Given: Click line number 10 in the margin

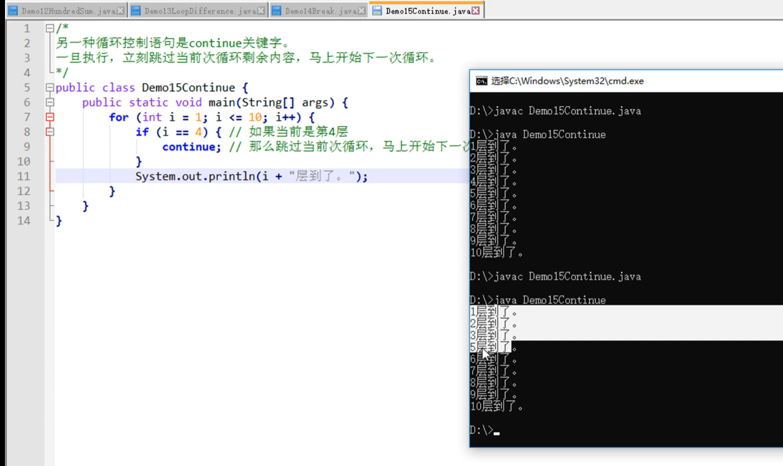Looking at the screenshot, I should (x=23, y=162).
